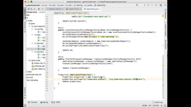Open the run configuration dropdown
The image size is (191, 107).
[x=141, y=5]
